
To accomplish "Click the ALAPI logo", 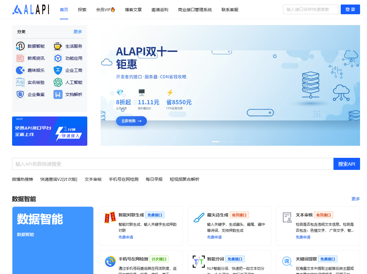I will pyautogui.click(x=31, y=9).
